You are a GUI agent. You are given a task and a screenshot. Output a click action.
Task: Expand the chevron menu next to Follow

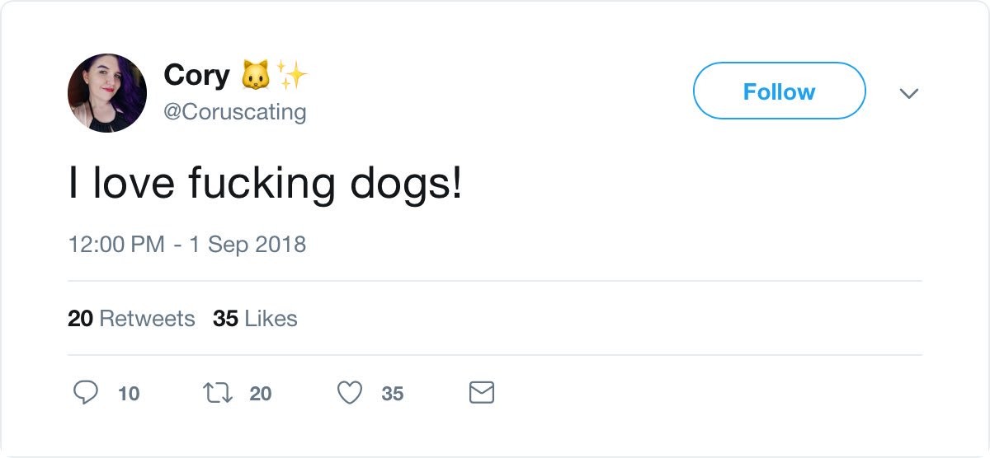908,93
